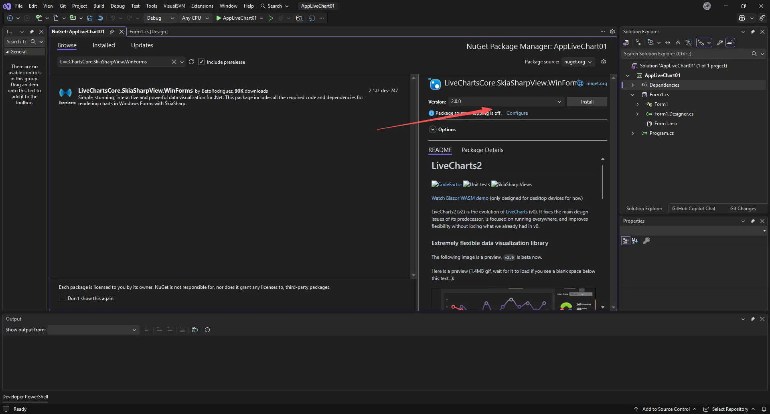Click the Configure link for source mapping

pos(517,113)
